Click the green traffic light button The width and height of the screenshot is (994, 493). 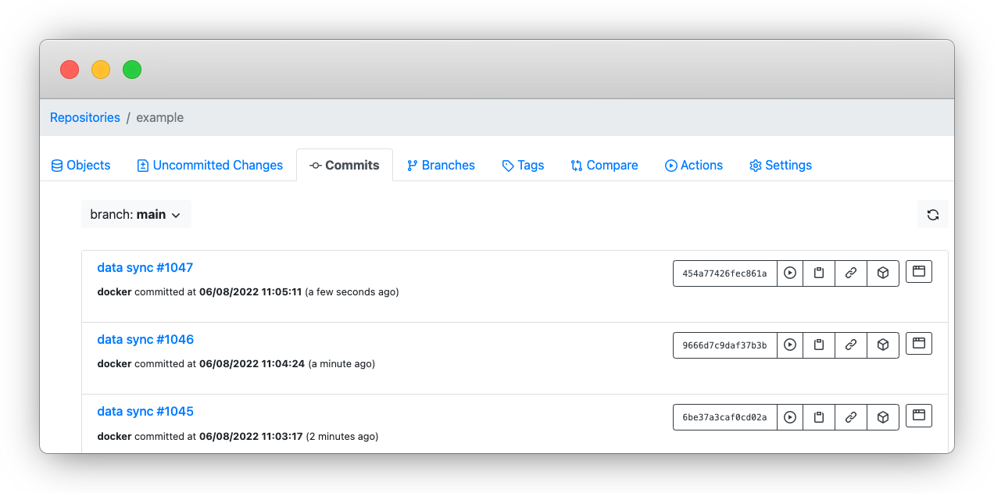132,69
